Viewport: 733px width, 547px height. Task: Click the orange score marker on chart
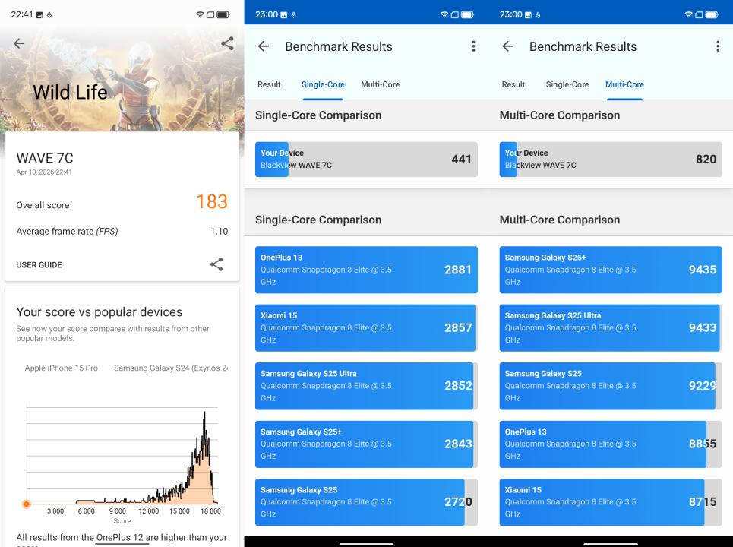coord(27,504)
